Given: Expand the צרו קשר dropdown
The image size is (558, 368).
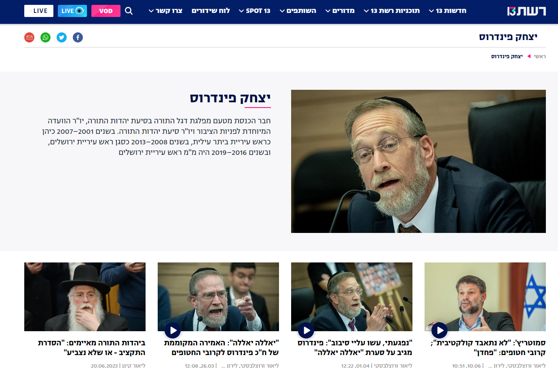Looking at the screenshot, I should (166, 11).
